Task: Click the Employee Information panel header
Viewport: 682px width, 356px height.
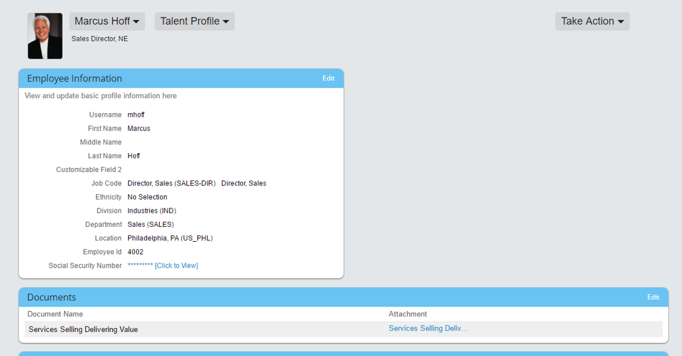Action: point(74,78)
